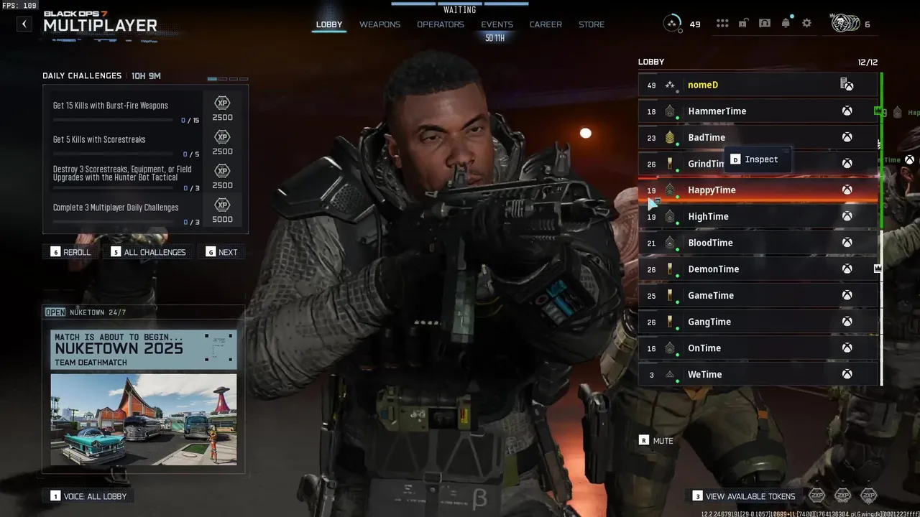Click the Nuketown 2025 map thumbnail
Image resolution: width=920 pixels, height=517 pixels.
tap(144, 419)
